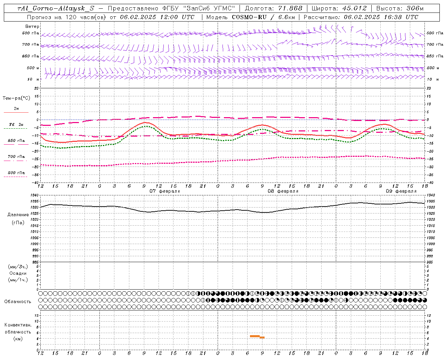Screen dimensions: 445x356
Task: Click the Тем-ра(°C) panel label
Action: [x=16, y=98]
